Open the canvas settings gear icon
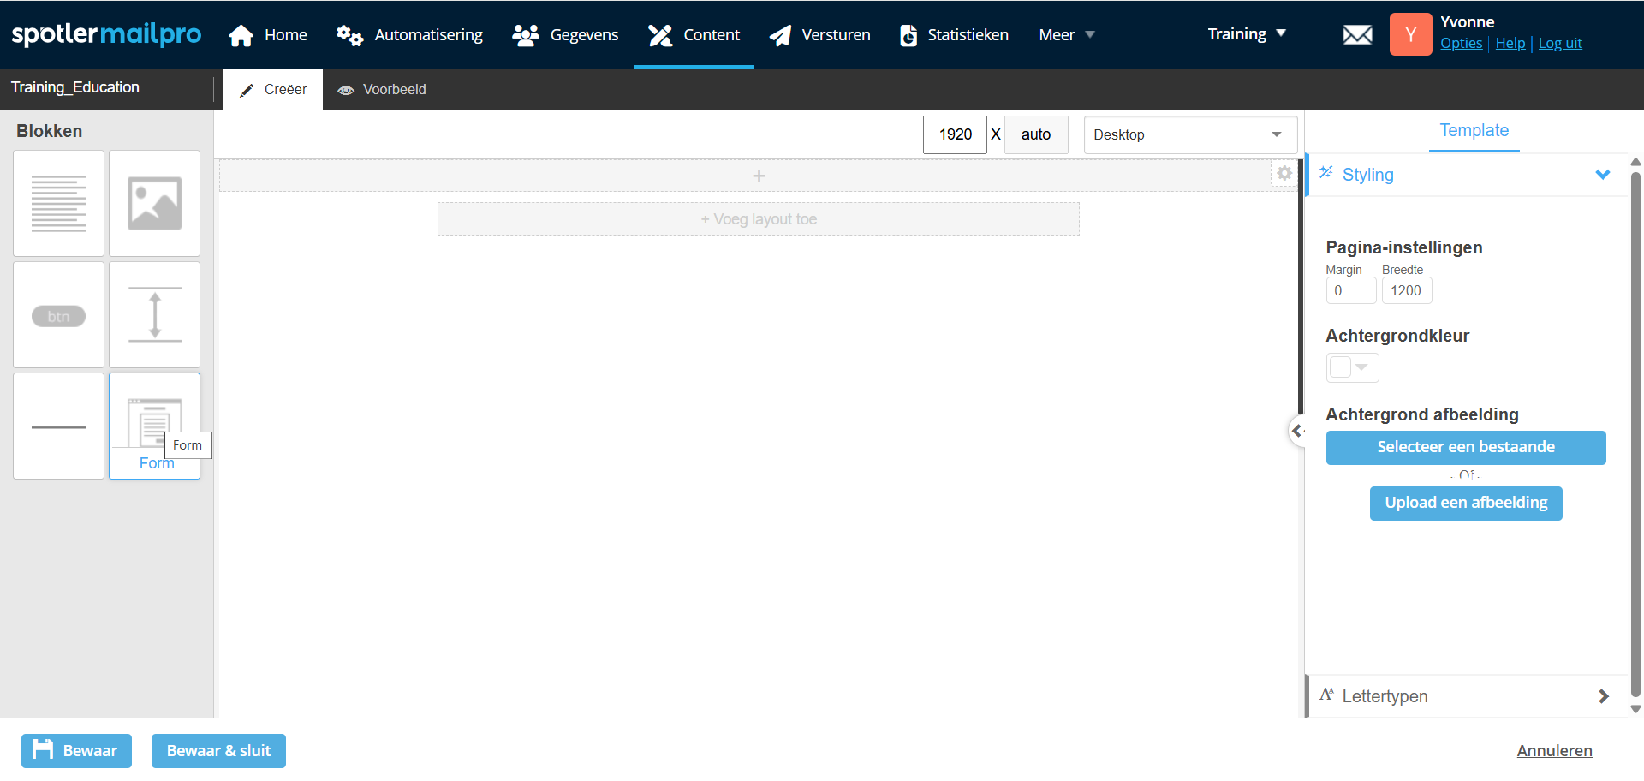1644x781 pixels. (x=1284, y=174)
